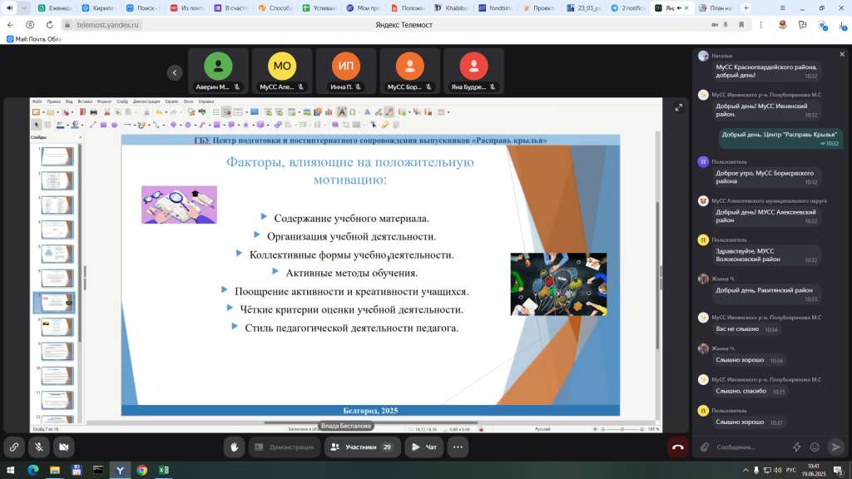Viewport: 852px width, 479px height.
Task: Click the Ω special character icon in shared toolbar
Action: (x=353, y=112)
